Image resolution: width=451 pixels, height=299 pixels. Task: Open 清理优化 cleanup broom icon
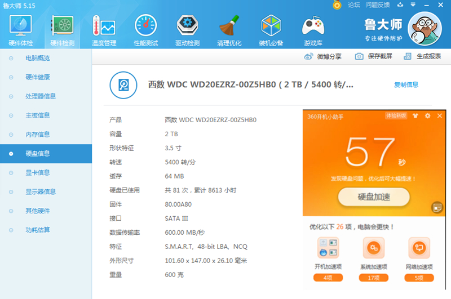coord(229,30)
